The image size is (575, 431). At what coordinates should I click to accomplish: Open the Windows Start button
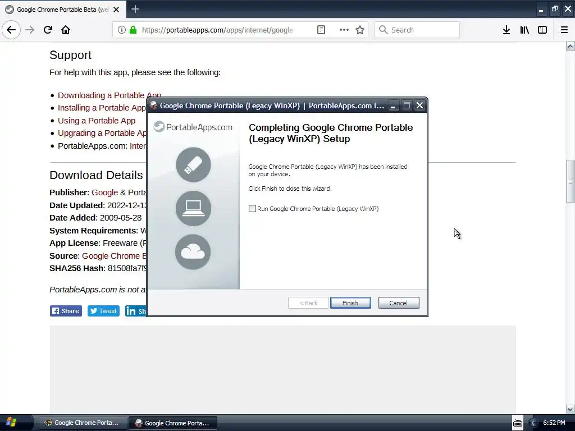[x=11, y=423]
